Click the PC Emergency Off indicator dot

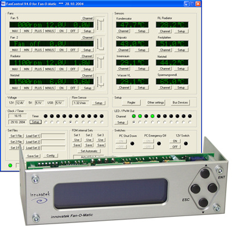[159, 144]
